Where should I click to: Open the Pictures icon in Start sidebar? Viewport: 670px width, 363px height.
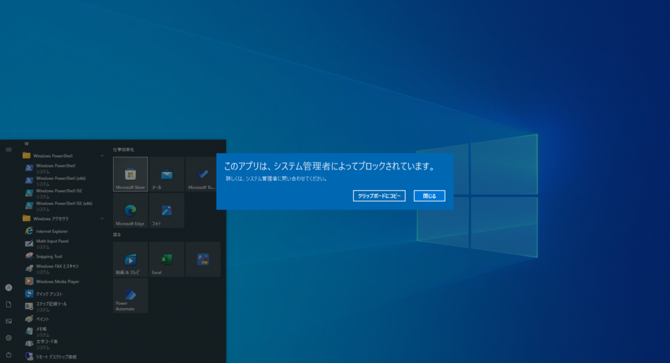[9, 321]
